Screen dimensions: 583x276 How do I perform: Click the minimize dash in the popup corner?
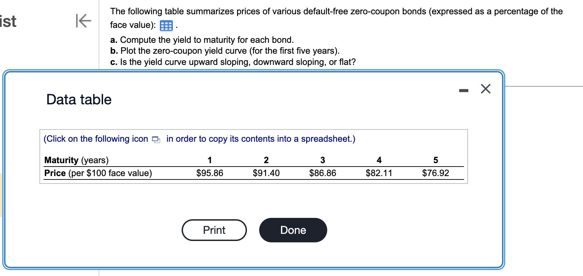pyautogui.click(x=463, y=89)
